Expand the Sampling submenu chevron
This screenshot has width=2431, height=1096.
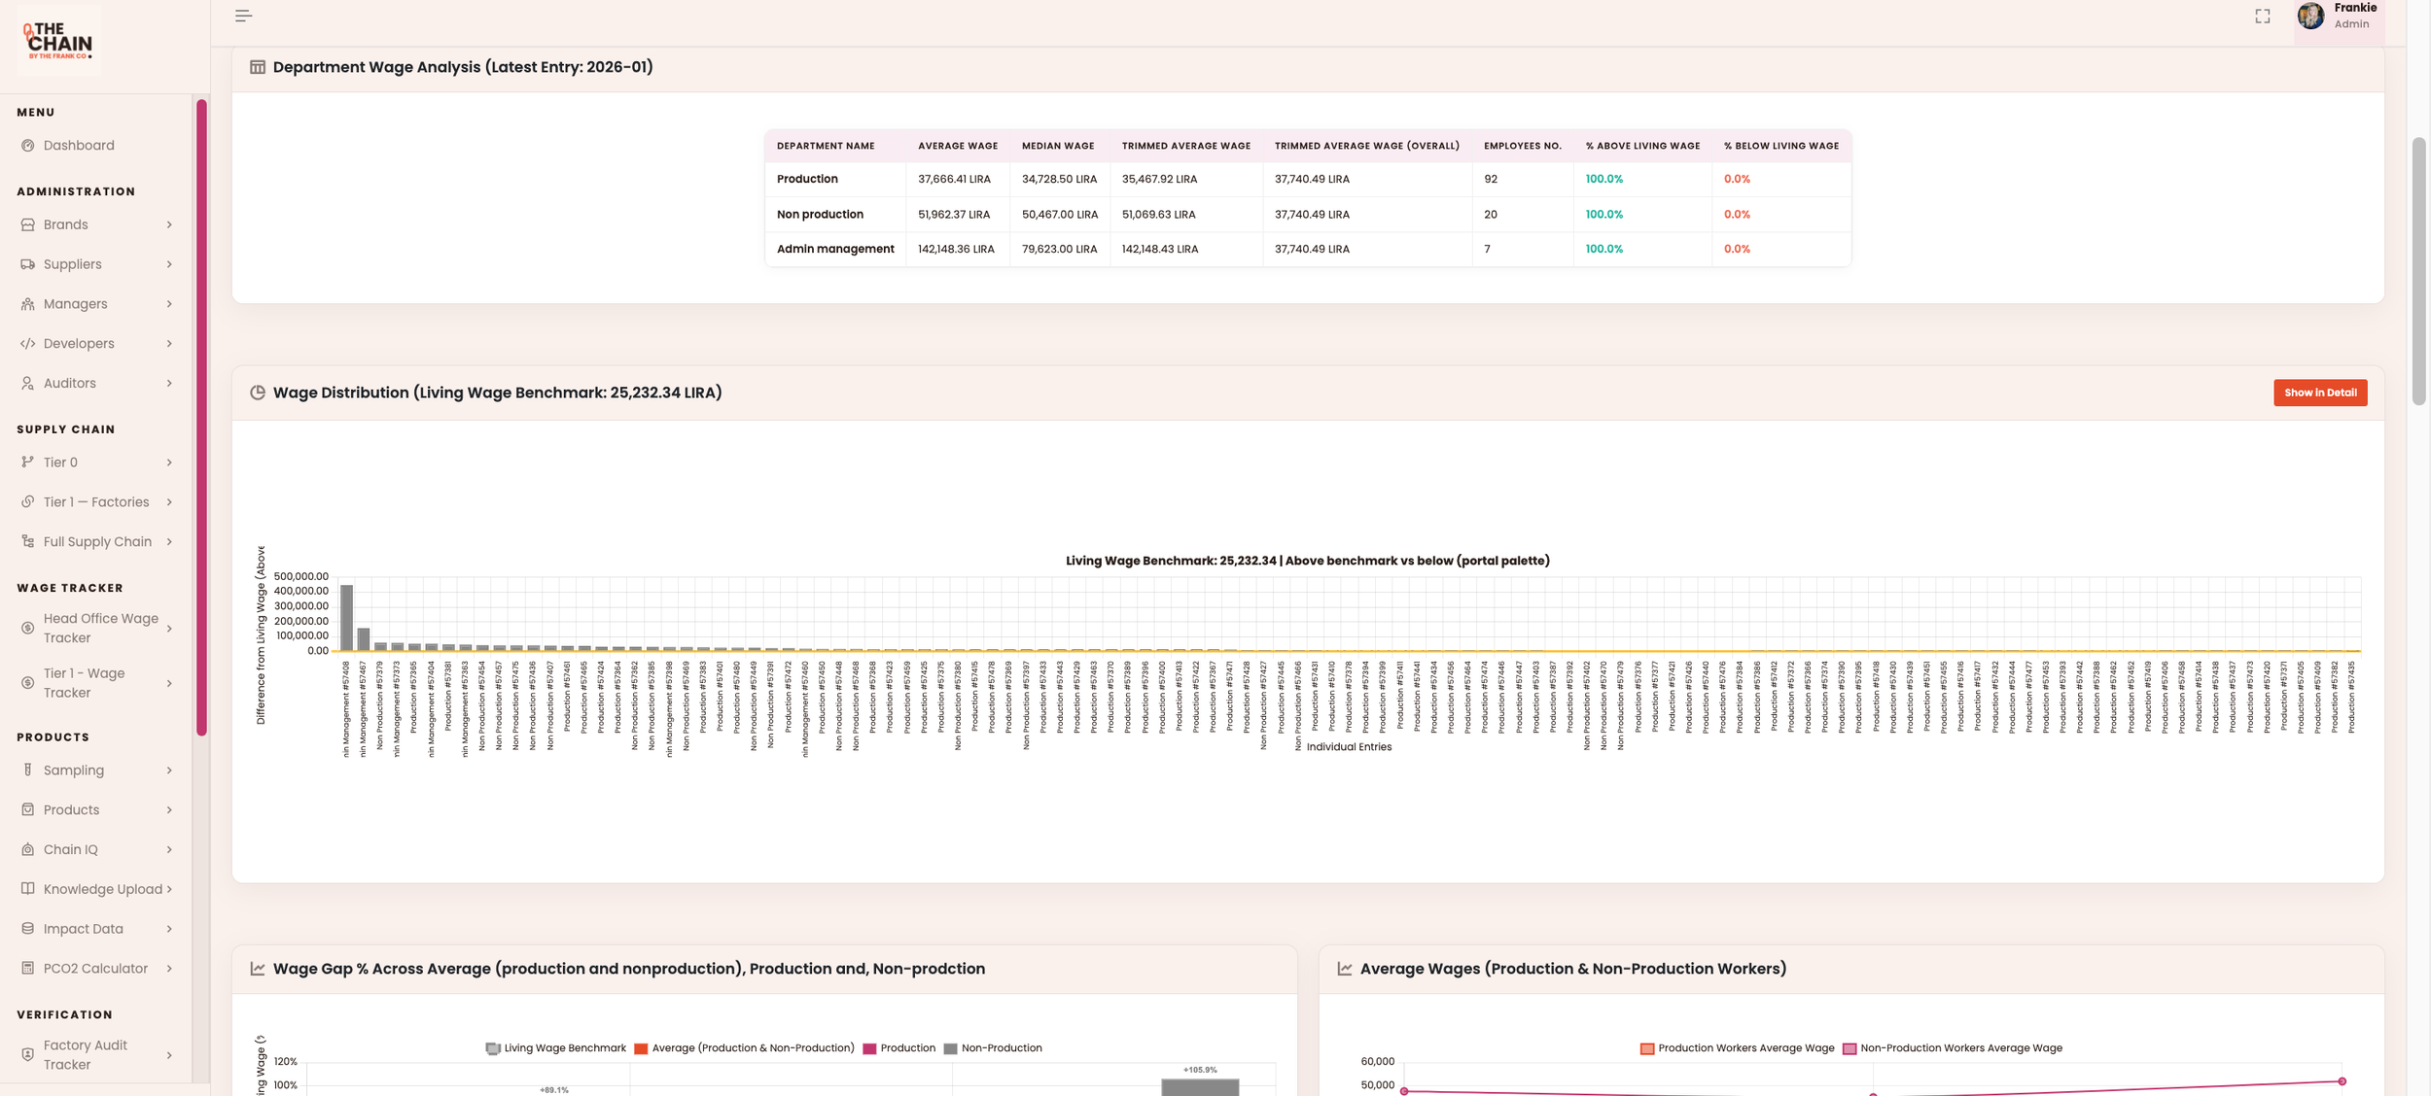tap(169, 771)
